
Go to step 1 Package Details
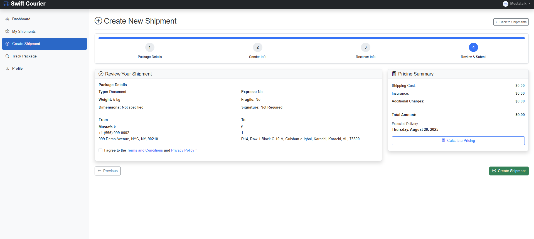(150, 47)
